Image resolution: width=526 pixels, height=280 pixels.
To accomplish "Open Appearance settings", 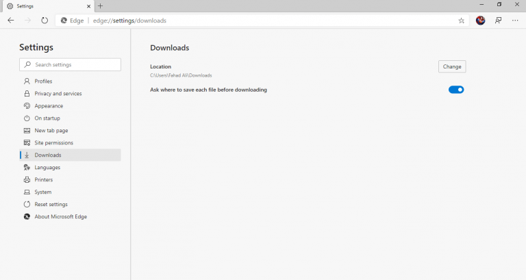I will point(49,106).
